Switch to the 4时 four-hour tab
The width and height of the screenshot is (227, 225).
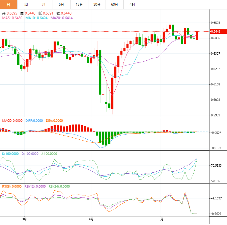click(x=132, y=4)
